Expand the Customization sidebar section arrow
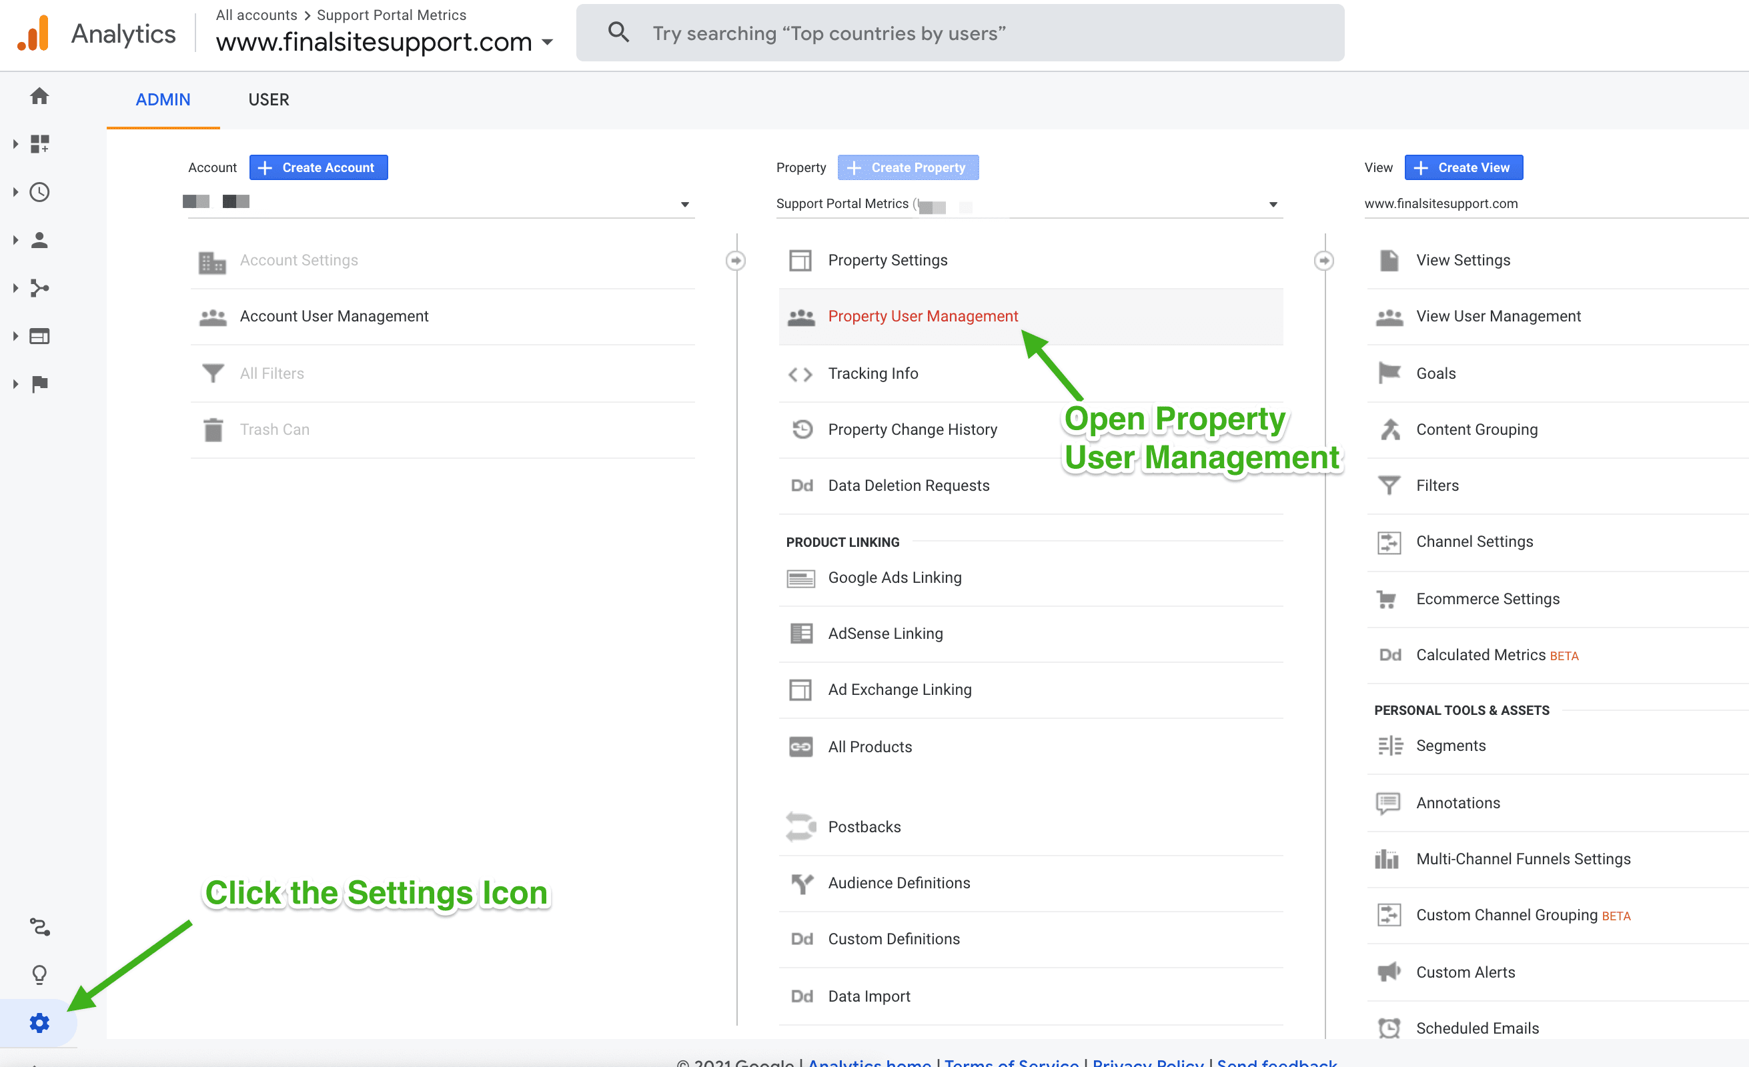1749x1067 pixels. coord(15,144)
